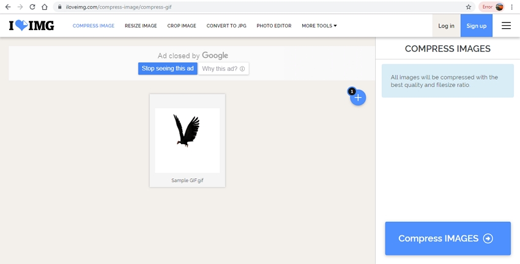Reload the page with the refresh icon
This screenshot has width=520, height=264.
coord(32,7)
